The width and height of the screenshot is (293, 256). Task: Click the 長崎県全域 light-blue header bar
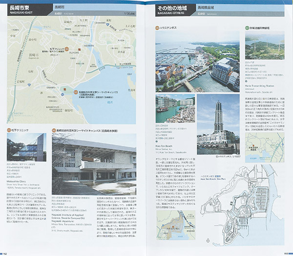pos(240,8)
